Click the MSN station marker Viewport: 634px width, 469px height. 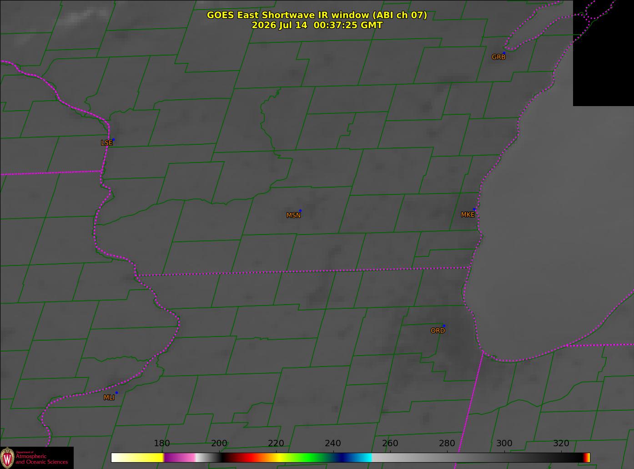coord(300,211)
